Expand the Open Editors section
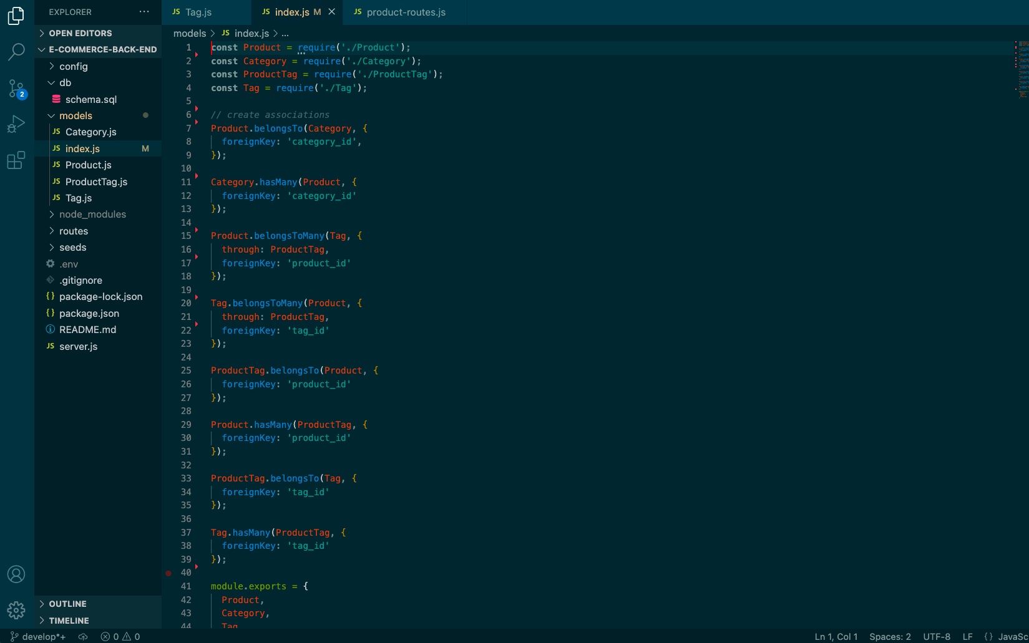Viewport: 1029px width, 643px height. 98,33
